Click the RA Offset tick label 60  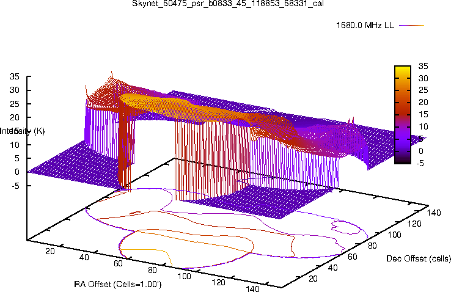coord(118,263)
